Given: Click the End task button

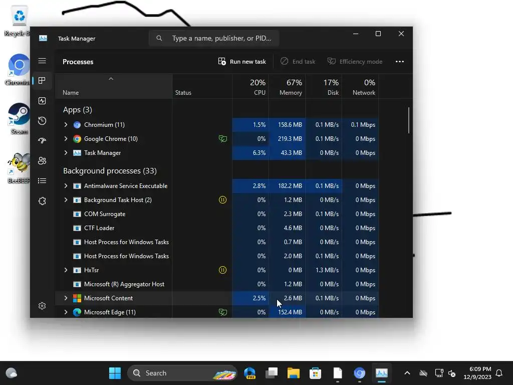Looking at the screenshot, I should (298, 62).
